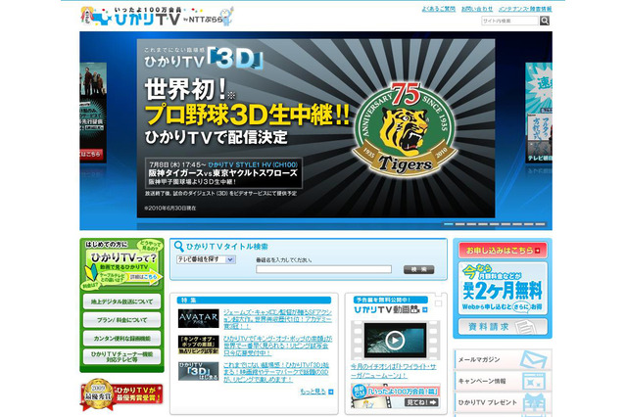This screenshot has height=417, width=627.
Task: Open the 今月のイチオシ トワイライト・サーガ link
Action: [394, 371]
